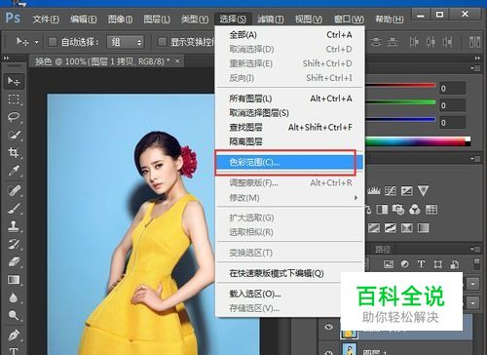
Task: Select the Move tool in toolbox
Action: click(x=14, y=81)
